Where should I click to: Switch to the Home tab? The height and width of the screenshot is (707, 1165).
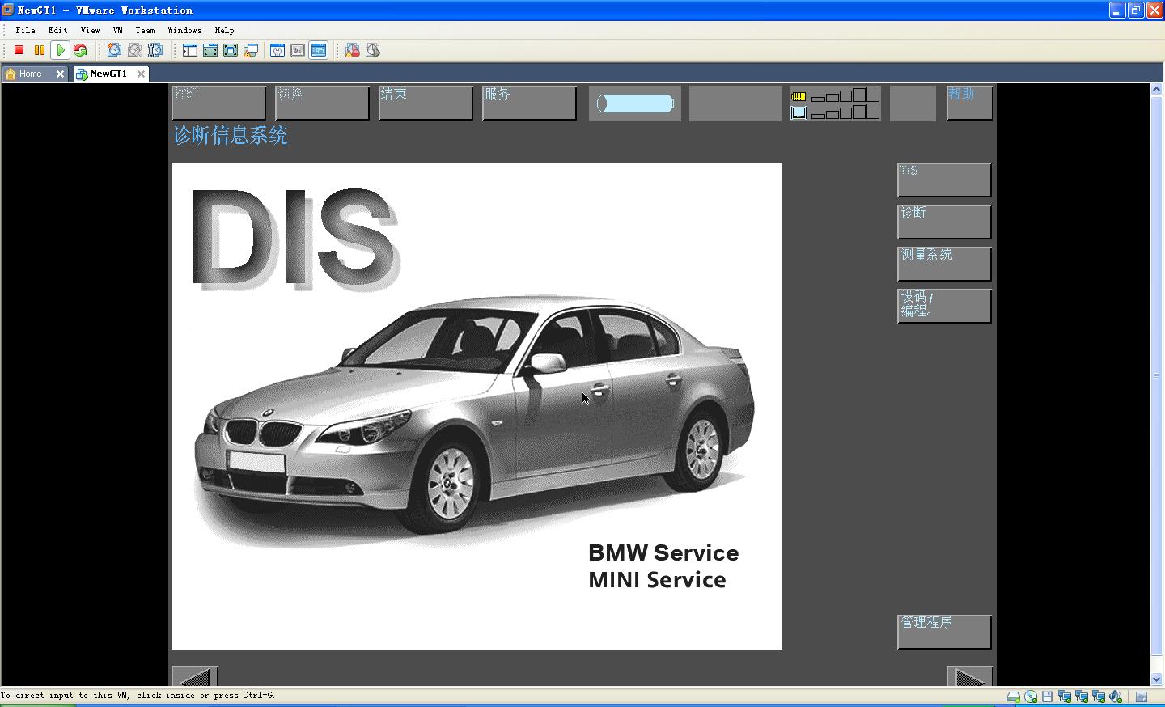coord(30,74)
